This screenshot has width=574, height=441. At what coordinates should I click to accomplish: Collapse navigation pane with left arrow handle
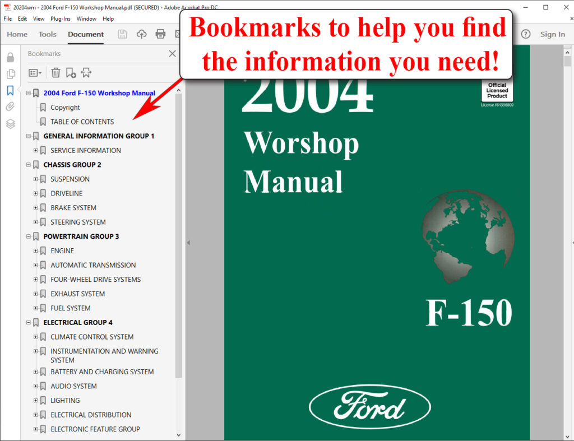click(188, 242)
